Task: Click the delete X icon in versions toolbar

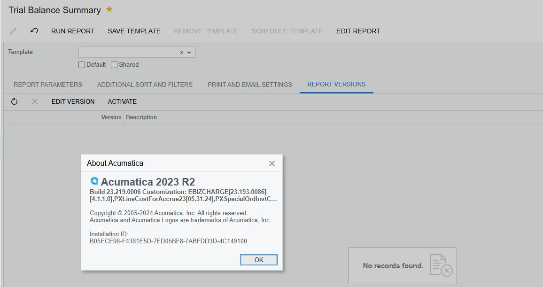Action: (35, 101)
